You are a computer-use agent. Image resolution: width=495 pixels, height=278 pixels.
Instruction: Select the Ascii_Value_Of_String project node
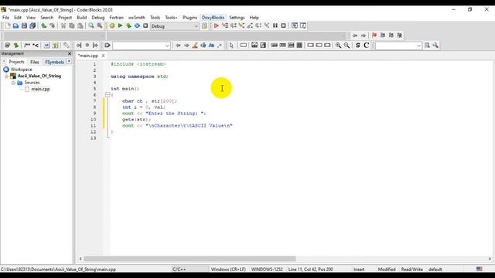39,76
